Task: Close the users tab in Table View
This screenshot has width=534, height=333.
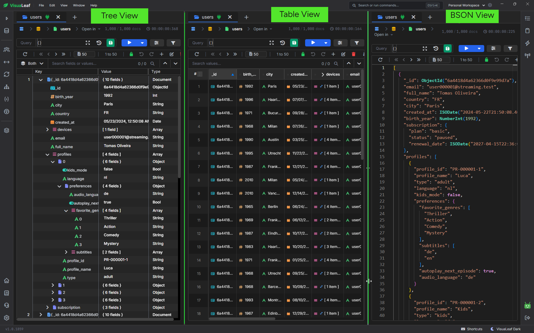Action: 230,17
